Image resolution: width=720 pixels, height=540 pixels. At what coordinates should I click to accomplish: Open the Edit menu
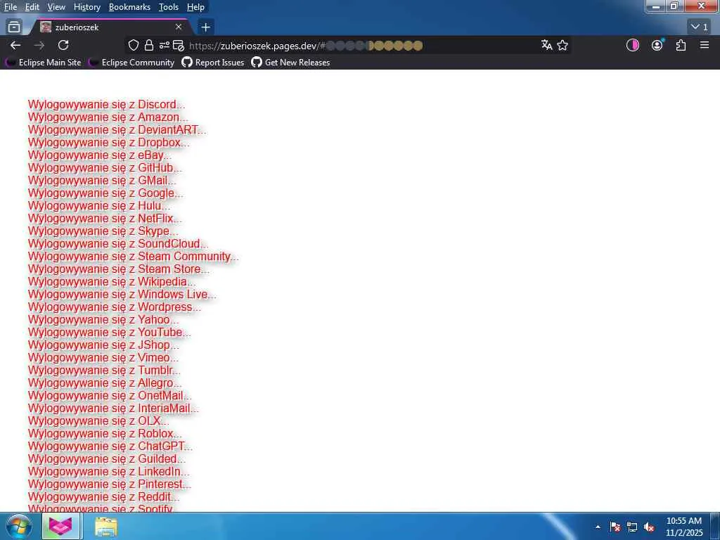[x=32, y=7]
